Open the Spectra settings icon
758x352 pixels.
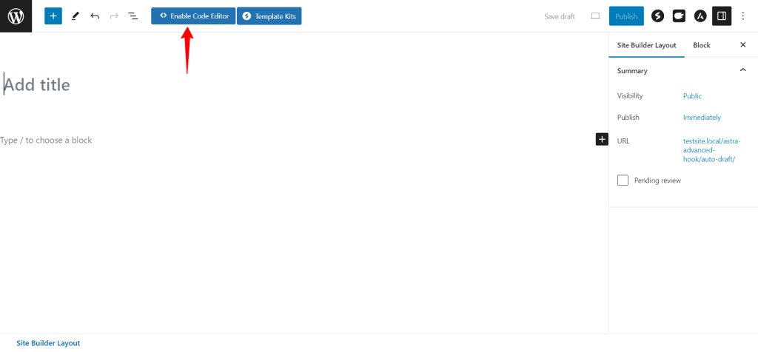[657, 16]
